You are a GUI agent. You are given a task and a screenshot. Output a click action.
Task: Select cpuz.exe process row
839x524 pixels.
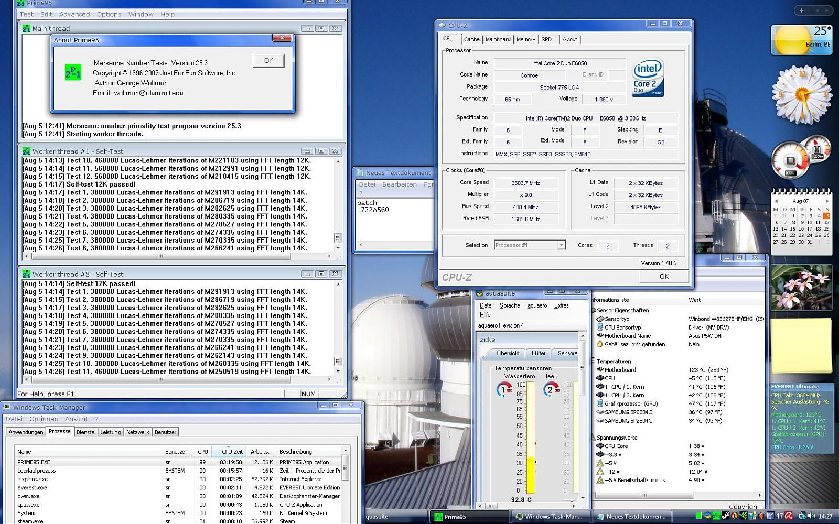(178, 505)
